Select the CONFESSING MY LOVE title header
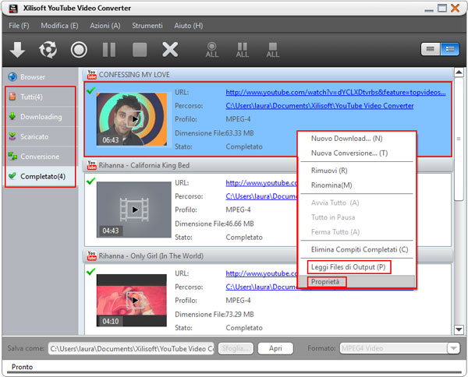The width and height of the screenshot is (468, 377). click(x=134, y=75)
